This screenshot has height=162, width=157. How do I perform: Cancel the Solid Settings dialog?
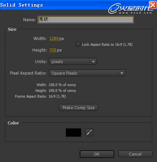tap(135, 154)
